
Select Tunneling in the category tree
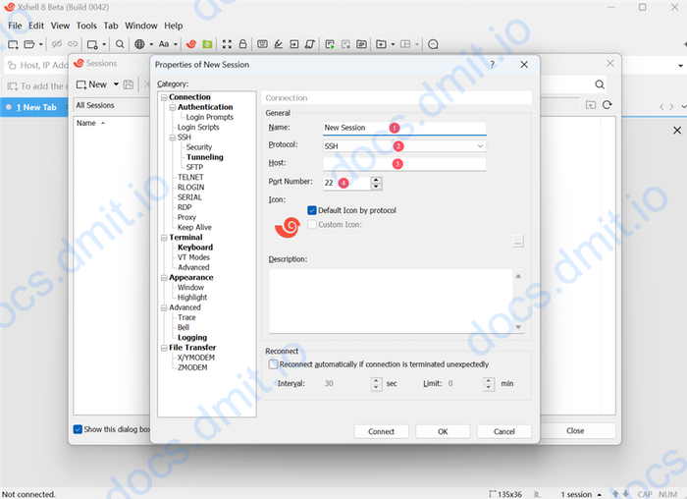click(204, 157)
